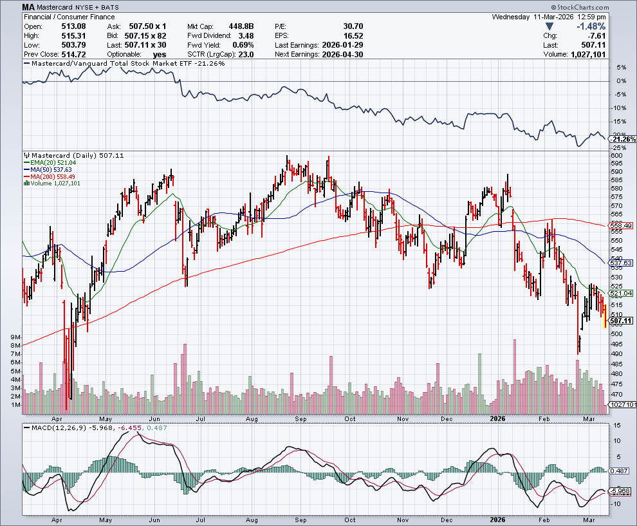Click the blue MA(50) legend line marker
Image resolution: width=637 pixels, height=526 pixels.
(26, 170)
